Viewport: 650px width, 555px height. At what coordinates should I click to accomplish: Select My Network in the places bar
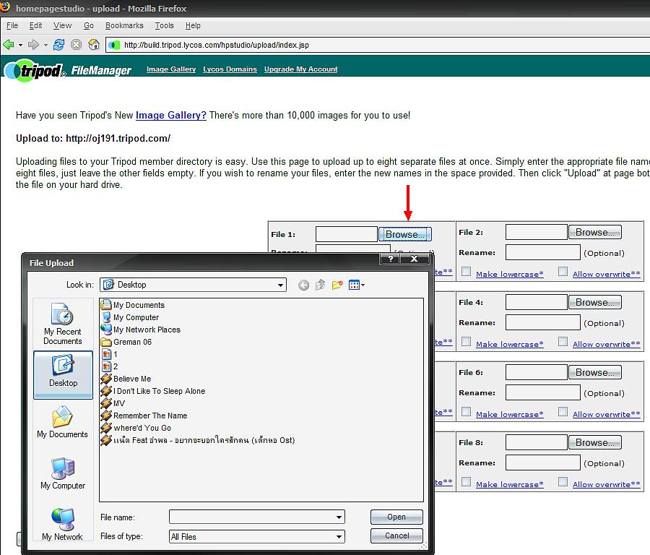[x=63, y=525]
